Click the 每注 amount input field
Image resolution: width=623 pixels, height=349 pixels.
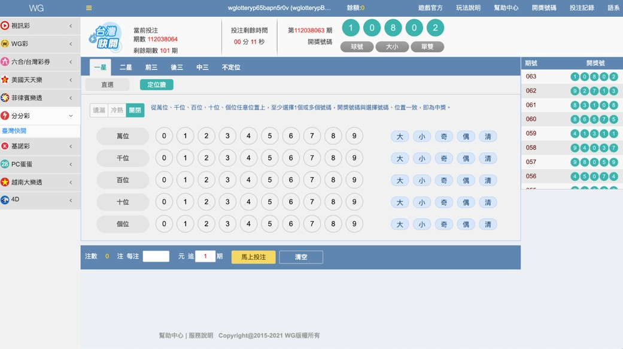(x=156, y=256)
